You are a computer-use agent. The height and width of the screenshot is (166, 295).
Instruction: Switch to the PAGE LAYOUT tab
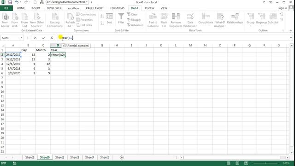(94, 8)
